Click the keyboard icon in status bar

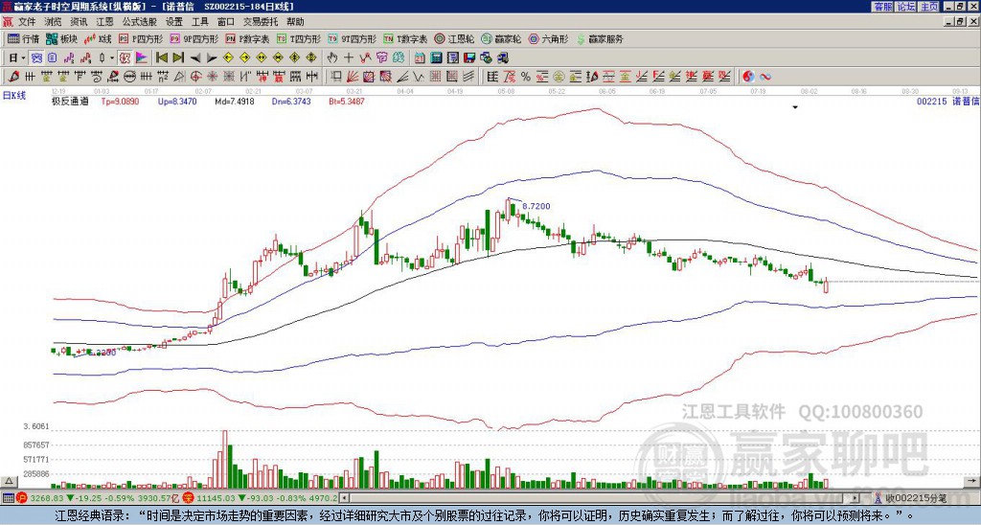point(8,498)
